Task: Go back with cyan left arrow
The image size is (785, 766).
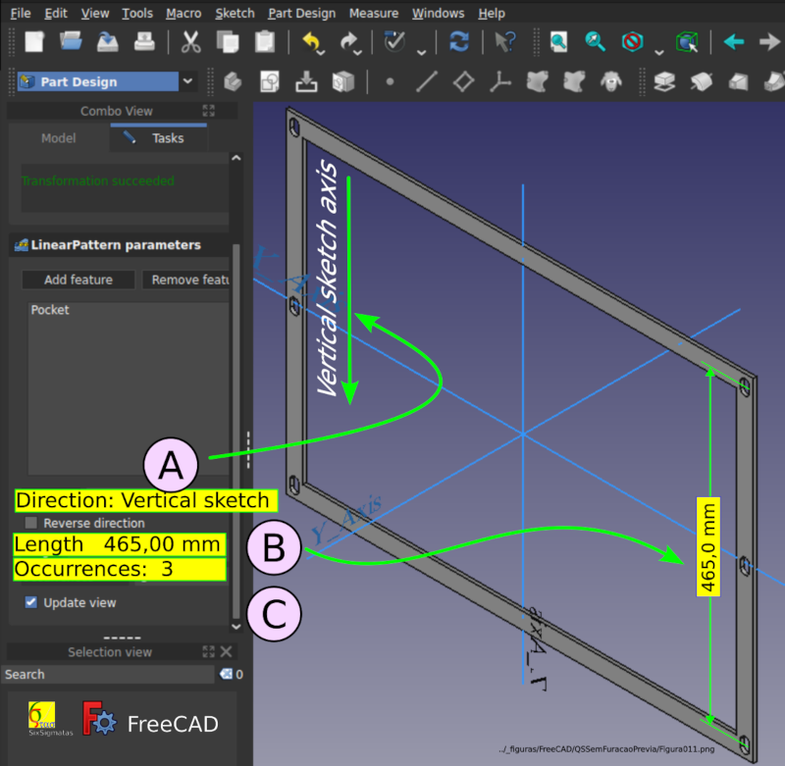Action: [733, 41]
